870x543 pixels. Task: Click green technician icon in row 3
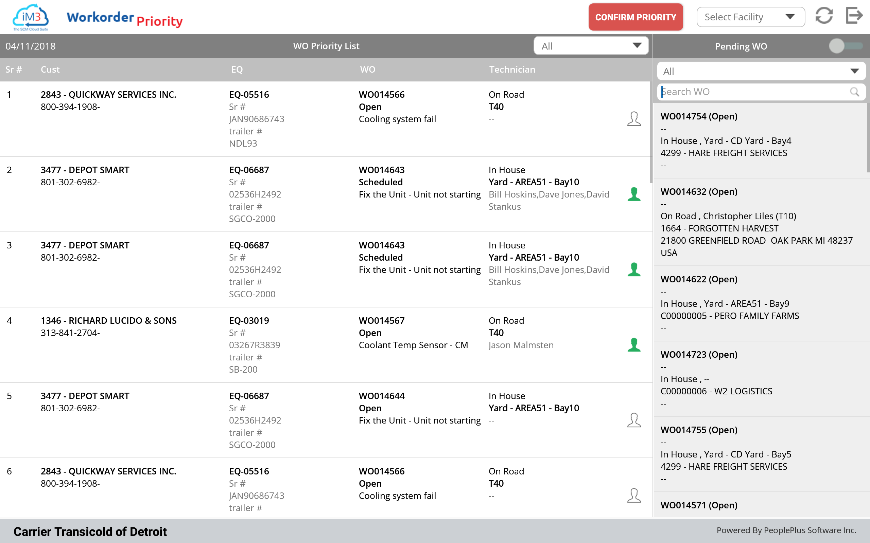coord(634,270)
